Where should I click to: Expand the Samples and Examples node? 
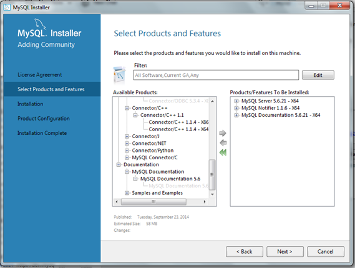[127, 193]
